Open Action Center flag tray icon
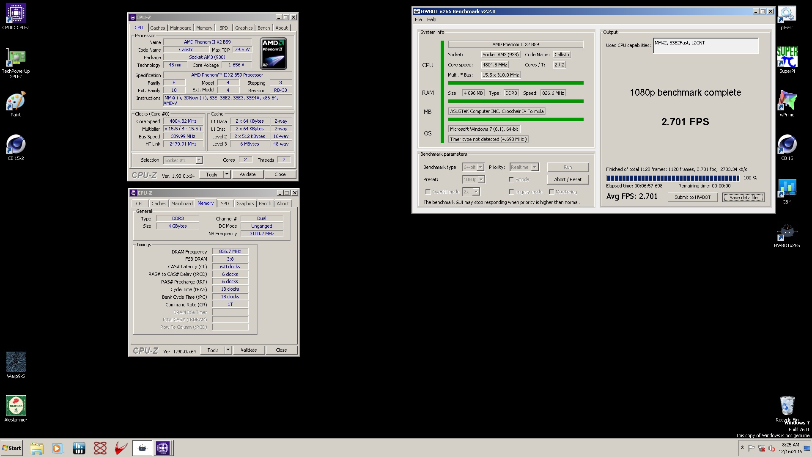 [752, 448]
